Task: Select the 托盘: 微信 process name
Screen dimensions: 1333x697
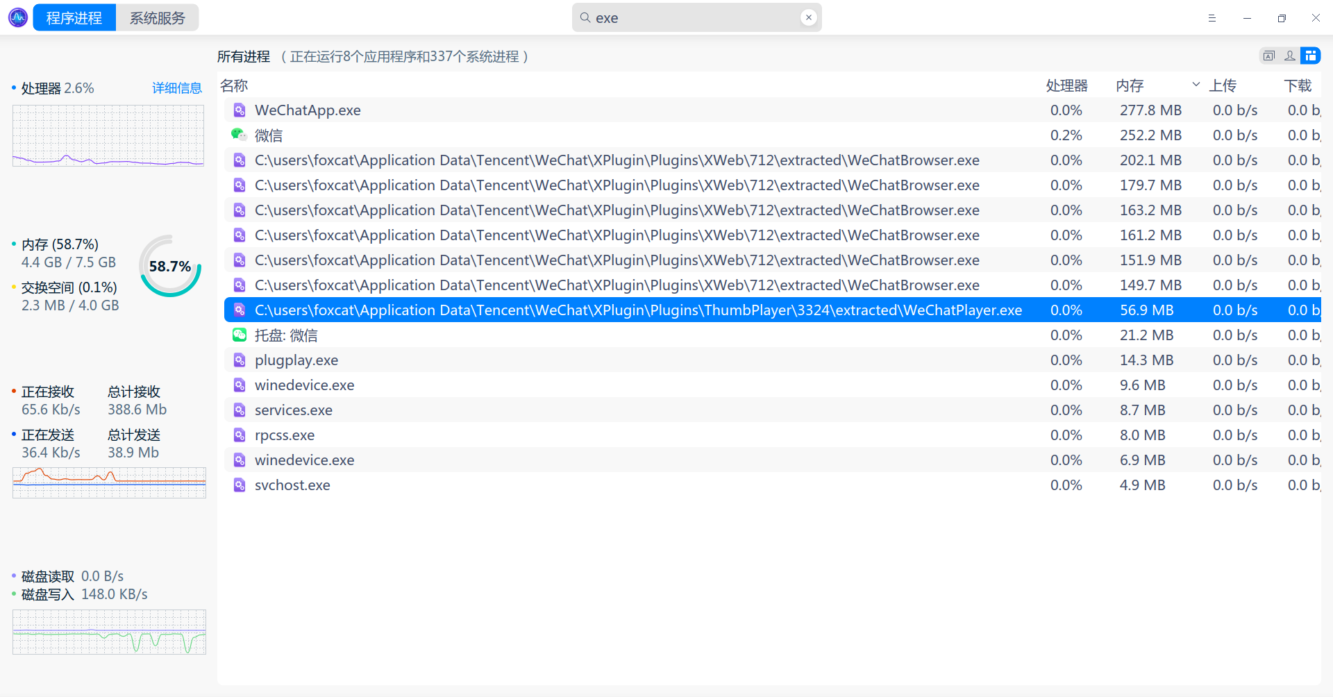Action: point(286,335)
